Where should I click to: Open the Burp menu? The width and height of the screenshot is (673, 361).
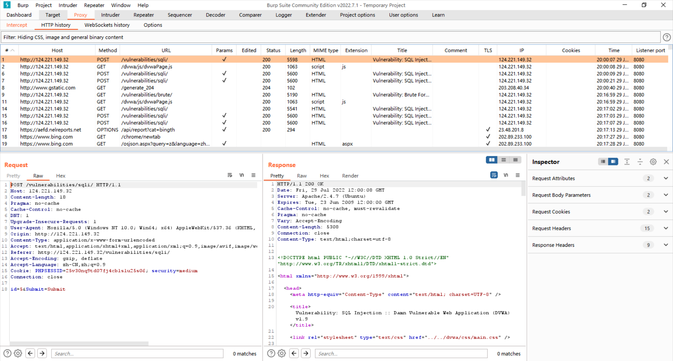[23, 5]
